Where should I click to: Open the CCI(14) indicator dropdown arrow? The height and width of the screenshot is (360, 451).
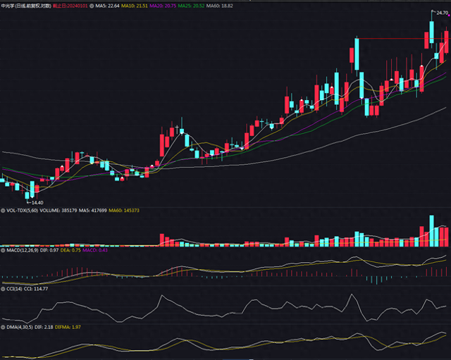pos(3,289)
